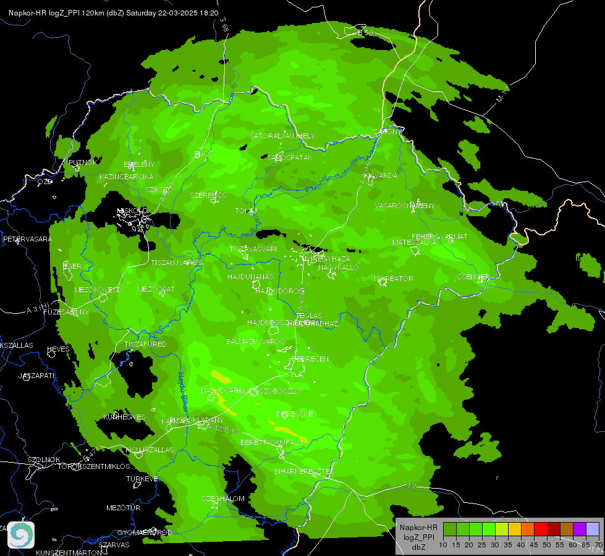Click the SATORALJAUJHELY town label

point(282,136)
